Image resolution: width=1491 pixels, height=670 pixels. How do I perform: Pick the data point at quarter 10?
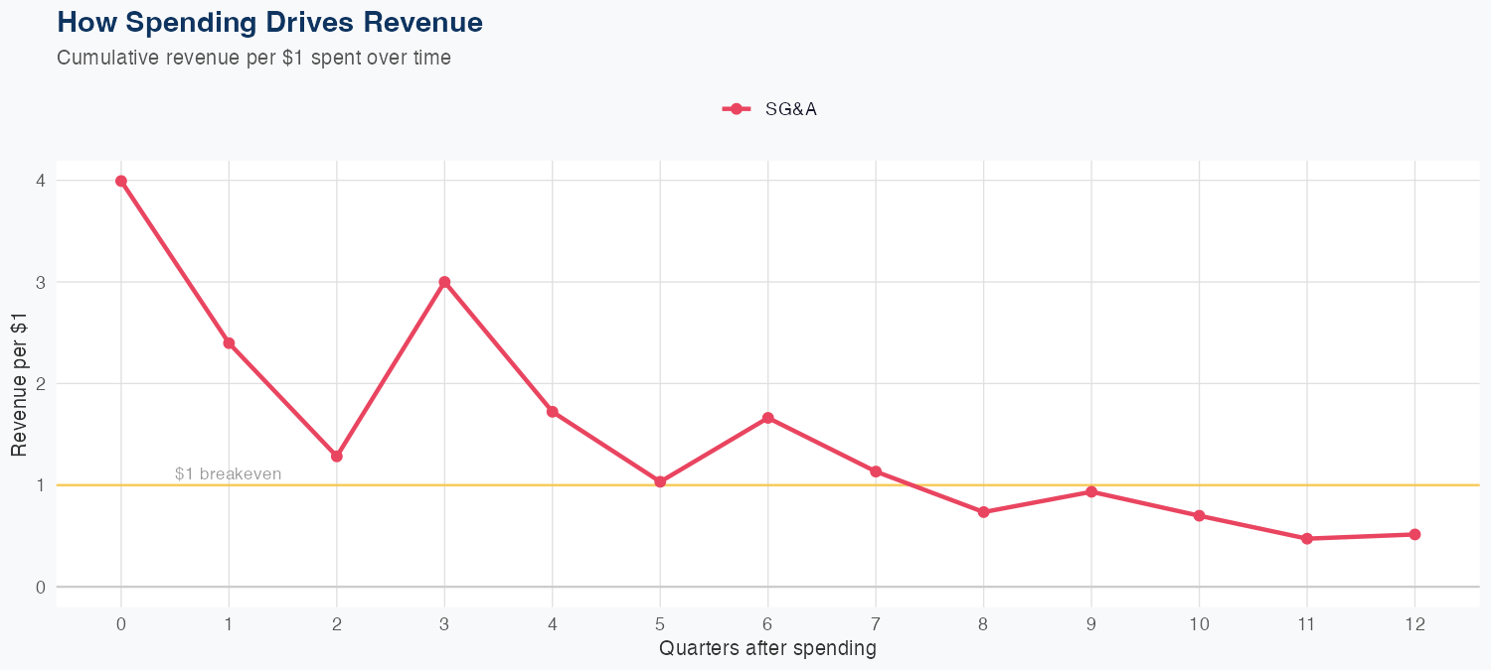[x=1200, y=516]
